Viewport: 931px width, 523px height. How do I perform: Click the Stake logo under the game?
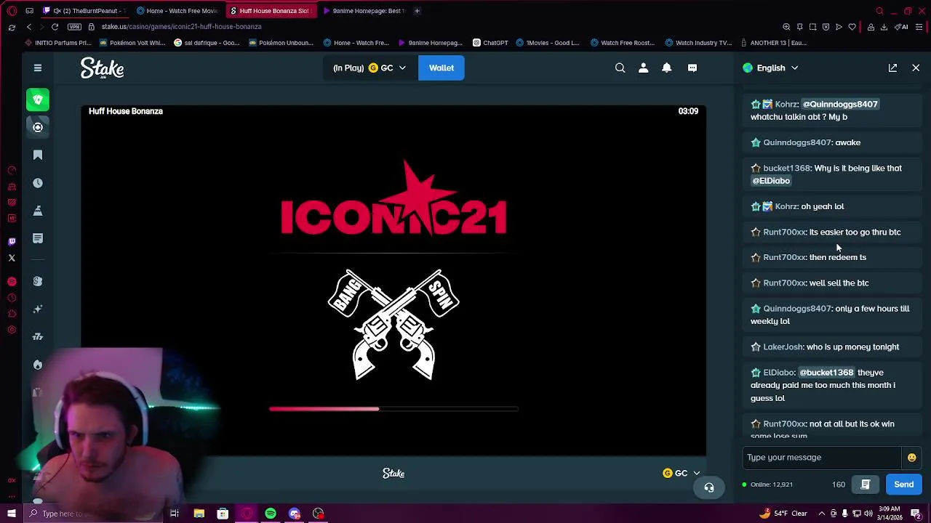(x=393, y=474)
